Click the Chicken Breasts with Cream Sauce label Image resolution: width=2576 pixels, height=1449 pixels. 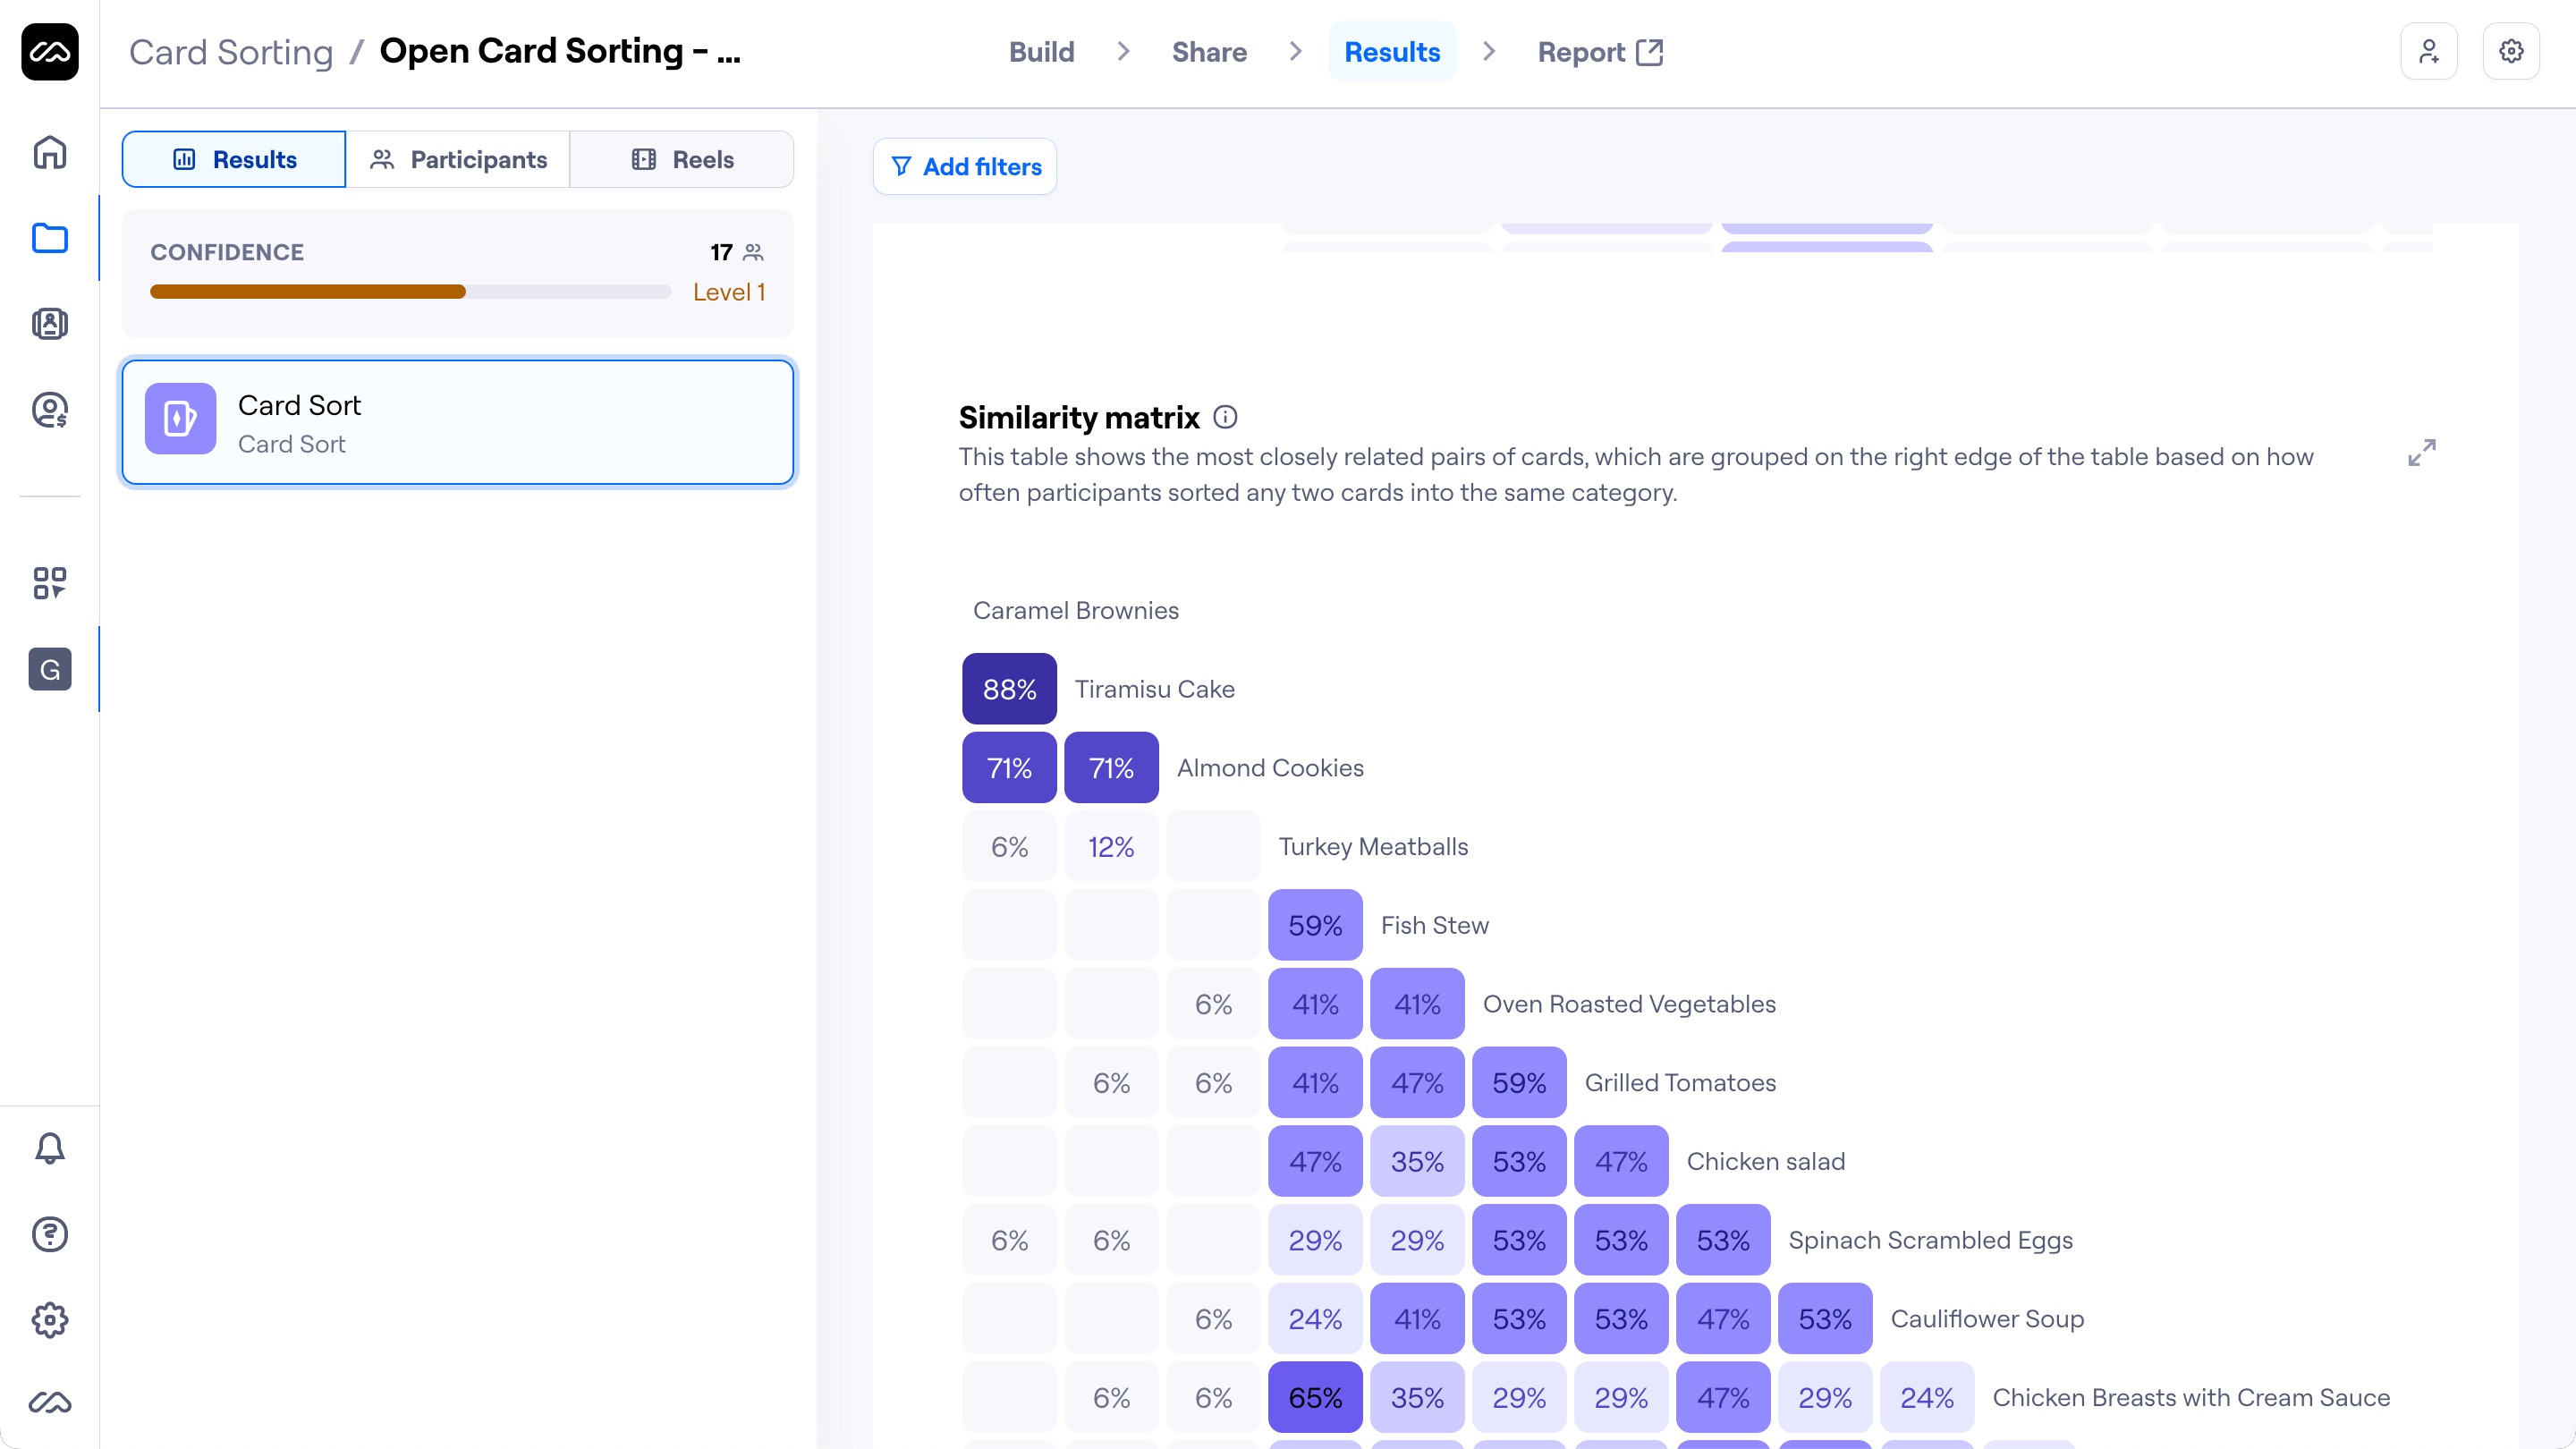pyautogui.click(x=2191, y=1397)
